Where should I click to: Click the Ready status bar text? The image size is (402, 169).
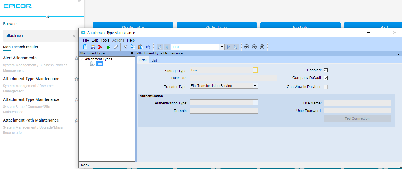pos(84,165)
